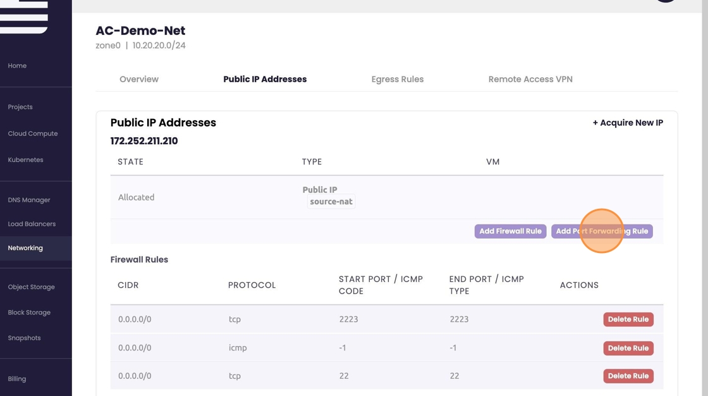The image size is (708, 396).
Task: Open the Block Storage section
Action: tap(29, 312)
